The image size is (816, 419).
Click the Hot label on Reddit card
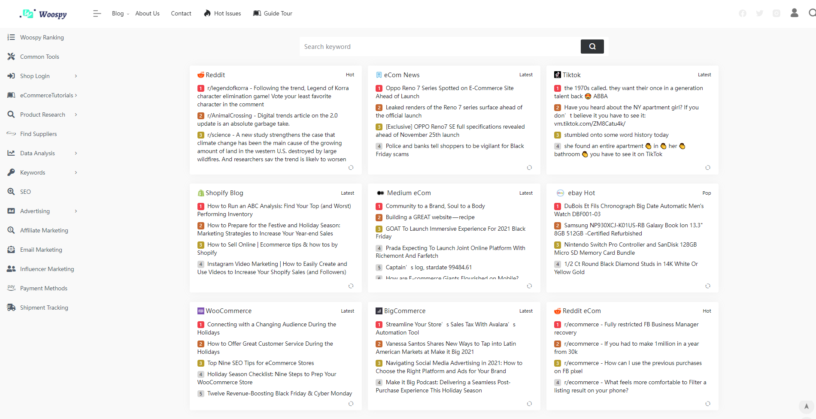pos(350,75)
